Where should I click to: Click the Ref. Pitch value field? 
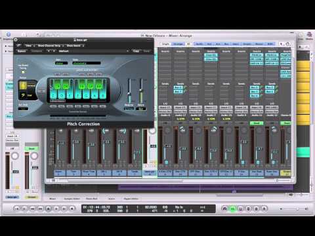click(23, 108)
